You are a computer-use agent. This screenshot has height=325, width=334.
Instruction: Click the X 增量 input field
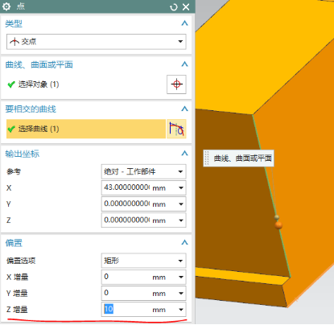[x=126, y=277]
